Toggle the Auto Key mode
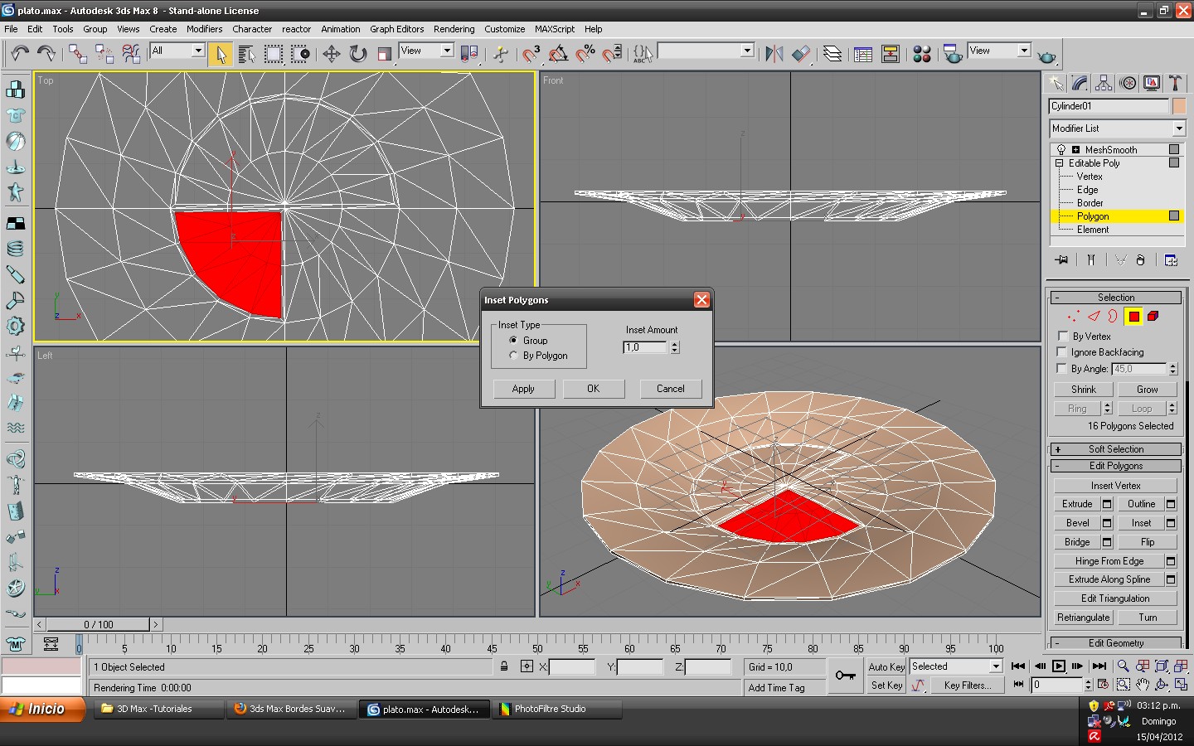The image size is (1194, 746). tap(886, 666)
